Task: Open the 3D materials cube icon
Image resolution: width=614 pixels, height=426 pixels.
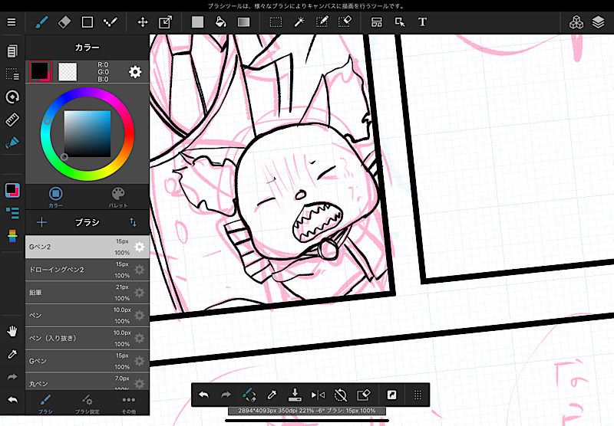Action: 576,22
